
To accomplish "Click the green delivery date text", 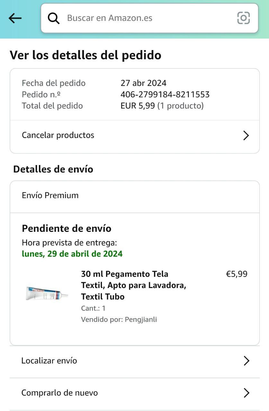I will 72,254.
